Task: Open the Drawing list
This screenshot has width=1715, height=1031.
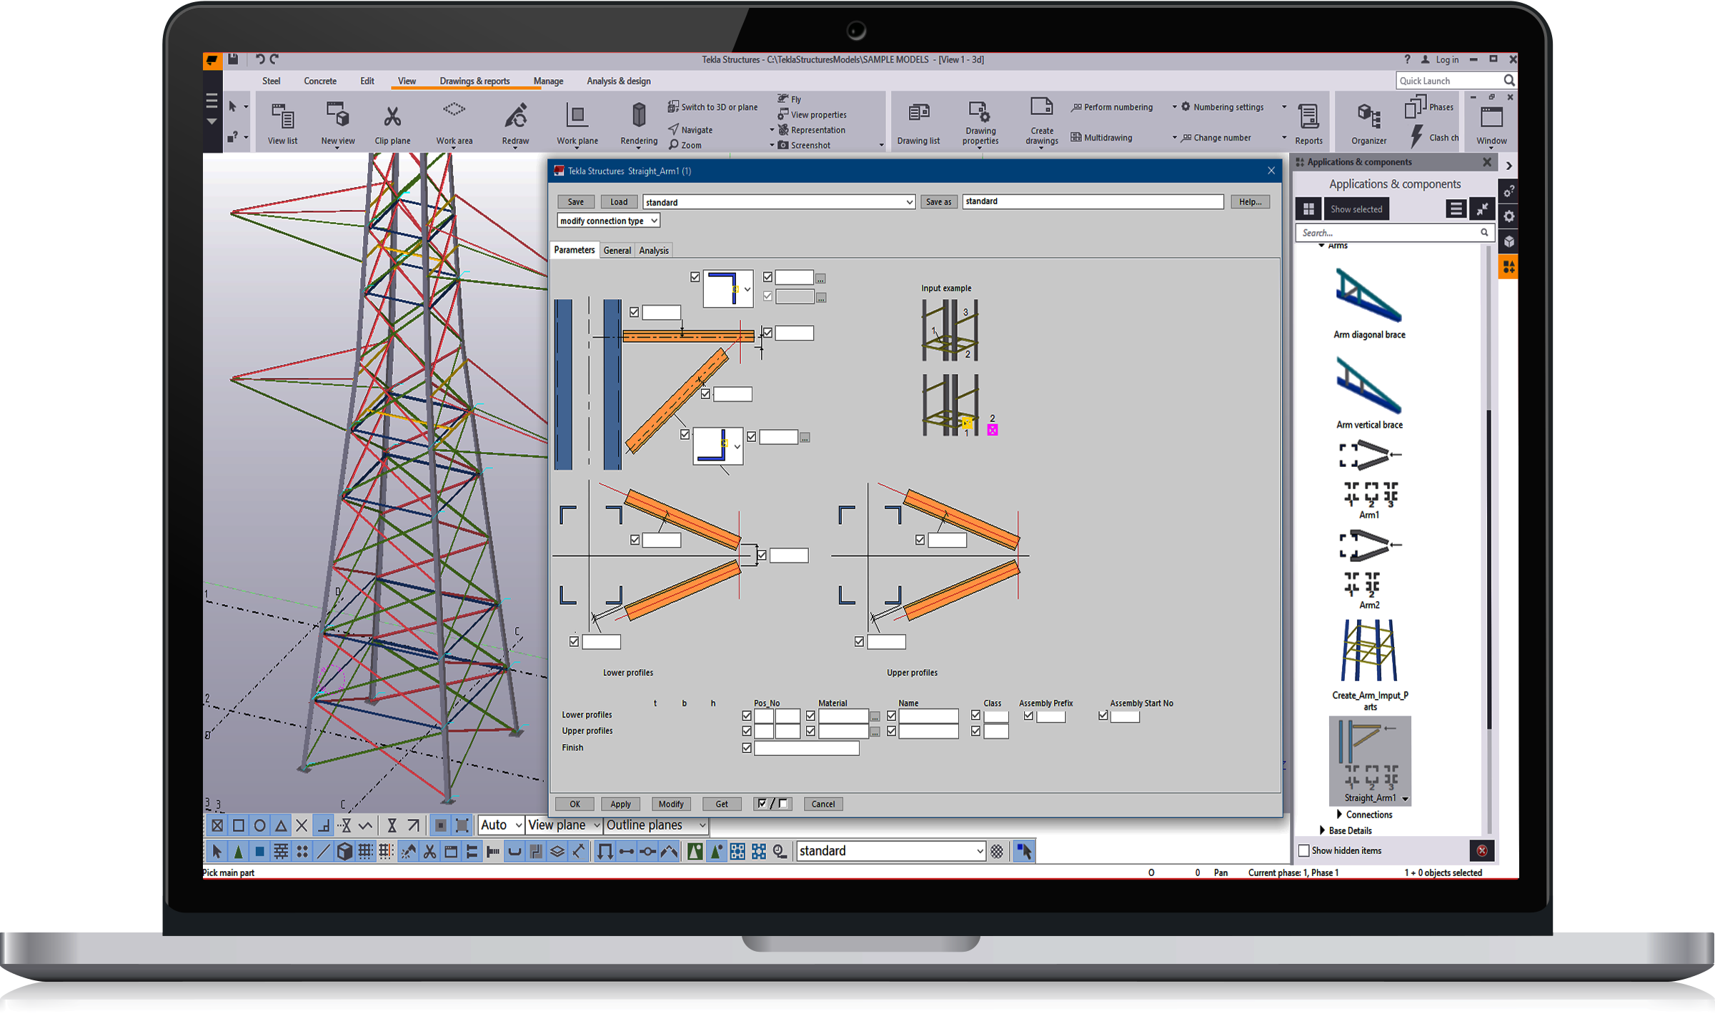Action: click(x=918, y=122)
